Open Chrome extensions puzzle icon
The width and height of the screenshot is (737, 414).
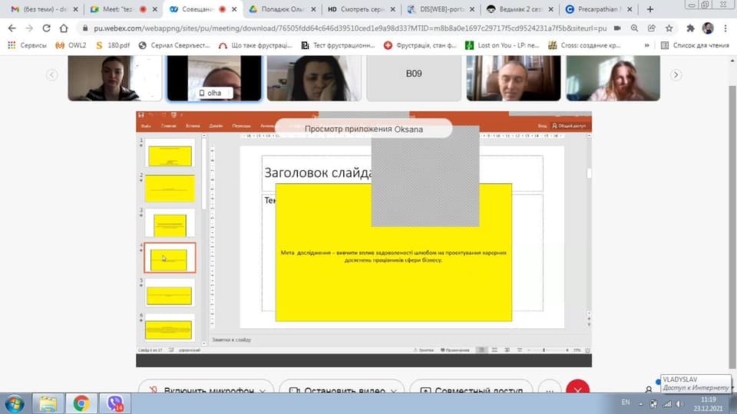pyautogui.click(x=689, y=28)
